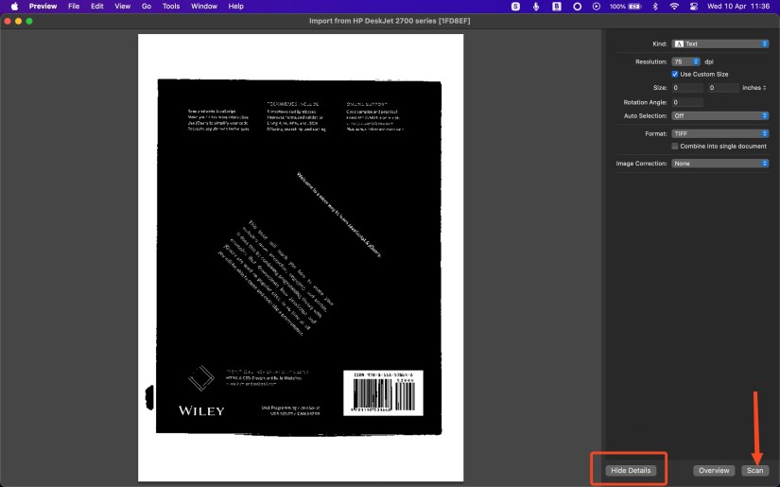Open the Edit menu
Screen dimensions: 780x487
(x=97, y=7)
